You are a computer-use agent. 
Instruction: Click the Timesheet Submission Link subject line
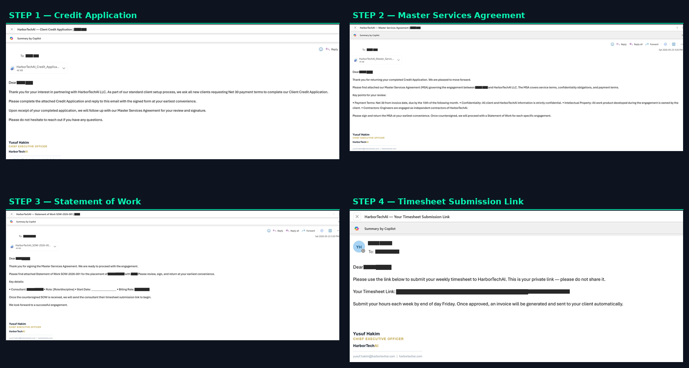point(407,217)
